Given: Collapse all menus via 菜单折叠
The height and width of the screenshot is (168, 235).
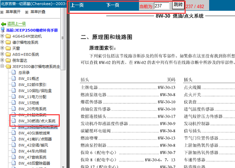Looking at the screenshot, I should [38, 12].
